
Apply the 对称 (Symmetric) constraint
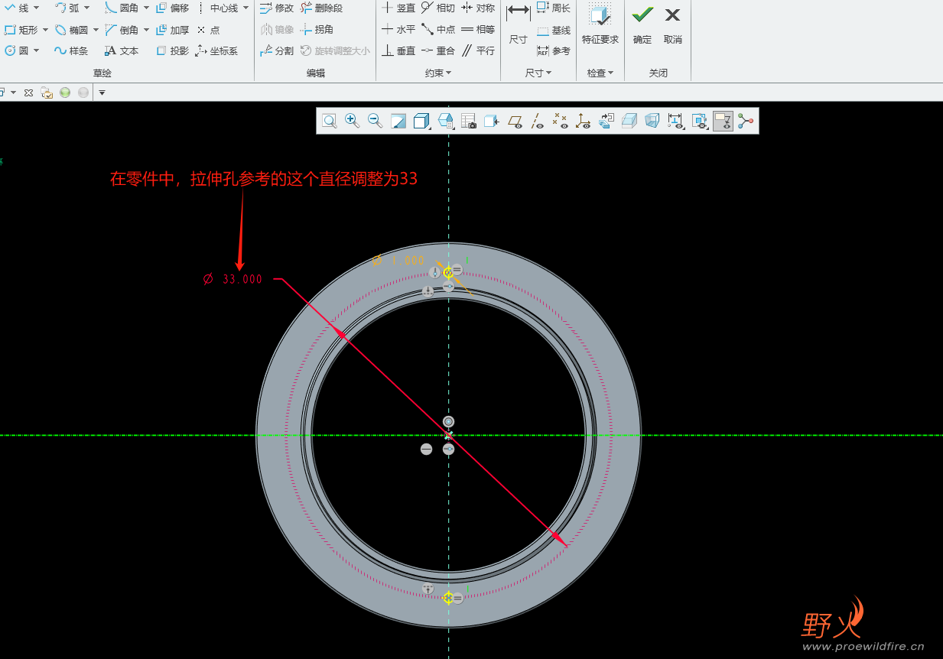coord(478,8)
